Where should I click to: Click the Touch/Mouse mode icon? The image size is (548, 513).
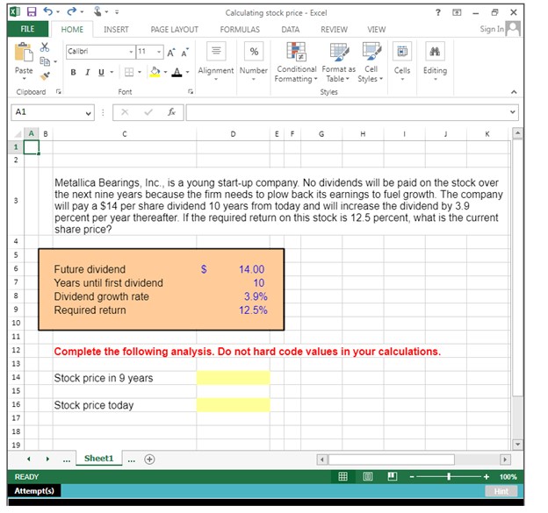(97, 12)
